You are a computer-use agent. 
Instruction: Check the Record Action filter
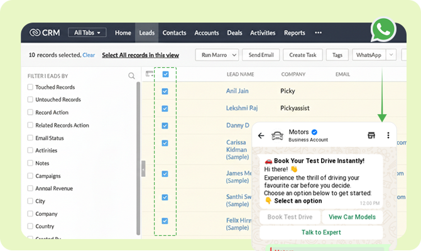[x=30, y=112]
